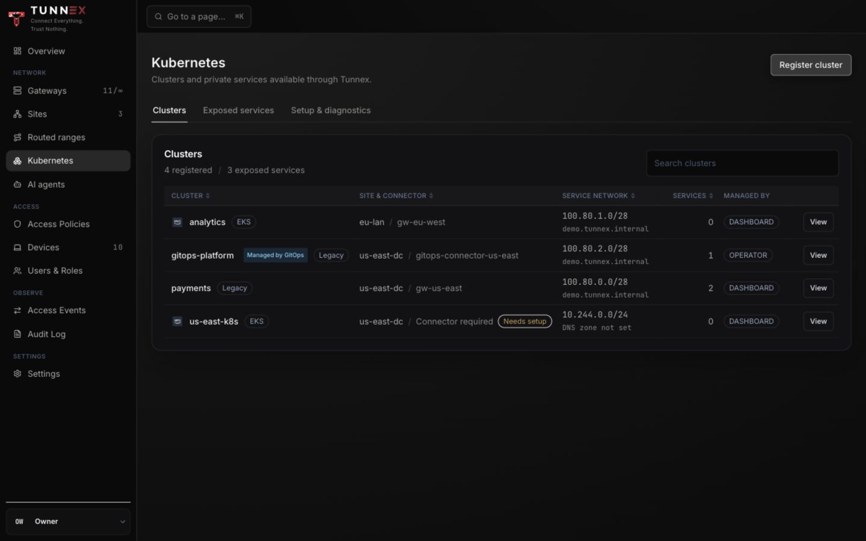Open Overview in the sidebar
The height and width of the screenshot is (541, 866).
pyautogui.click(x=68, y=51)
